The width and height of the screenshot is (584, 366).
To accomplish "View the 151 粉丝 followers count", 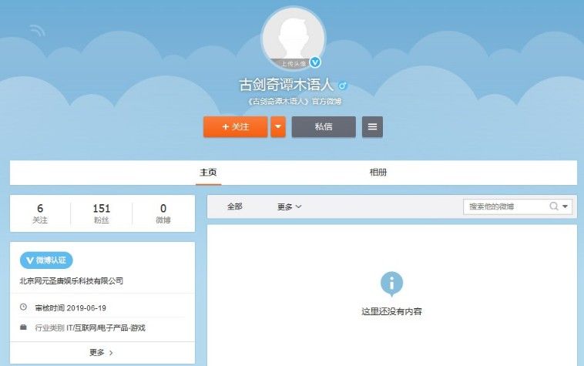I will pos(101,213).
